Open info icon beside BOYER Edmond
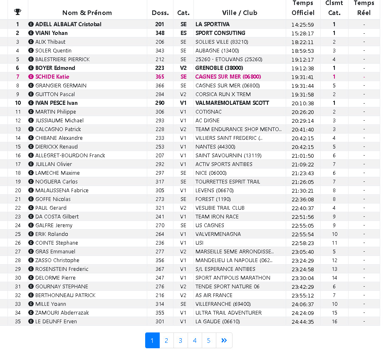The image size is (391, 352). coord(31,68)
